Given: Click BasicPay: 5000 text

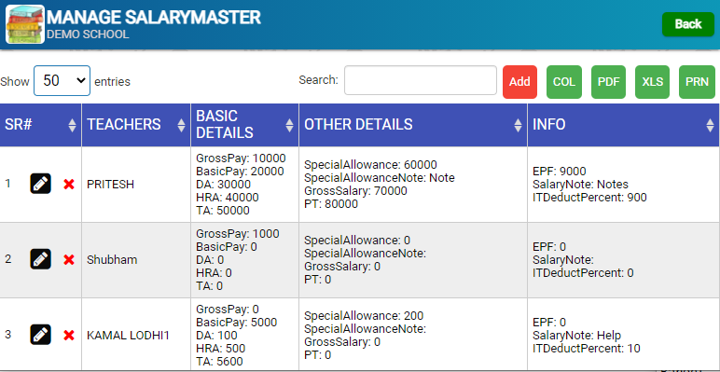Looking at the screenshot, I should coord(237,323).
